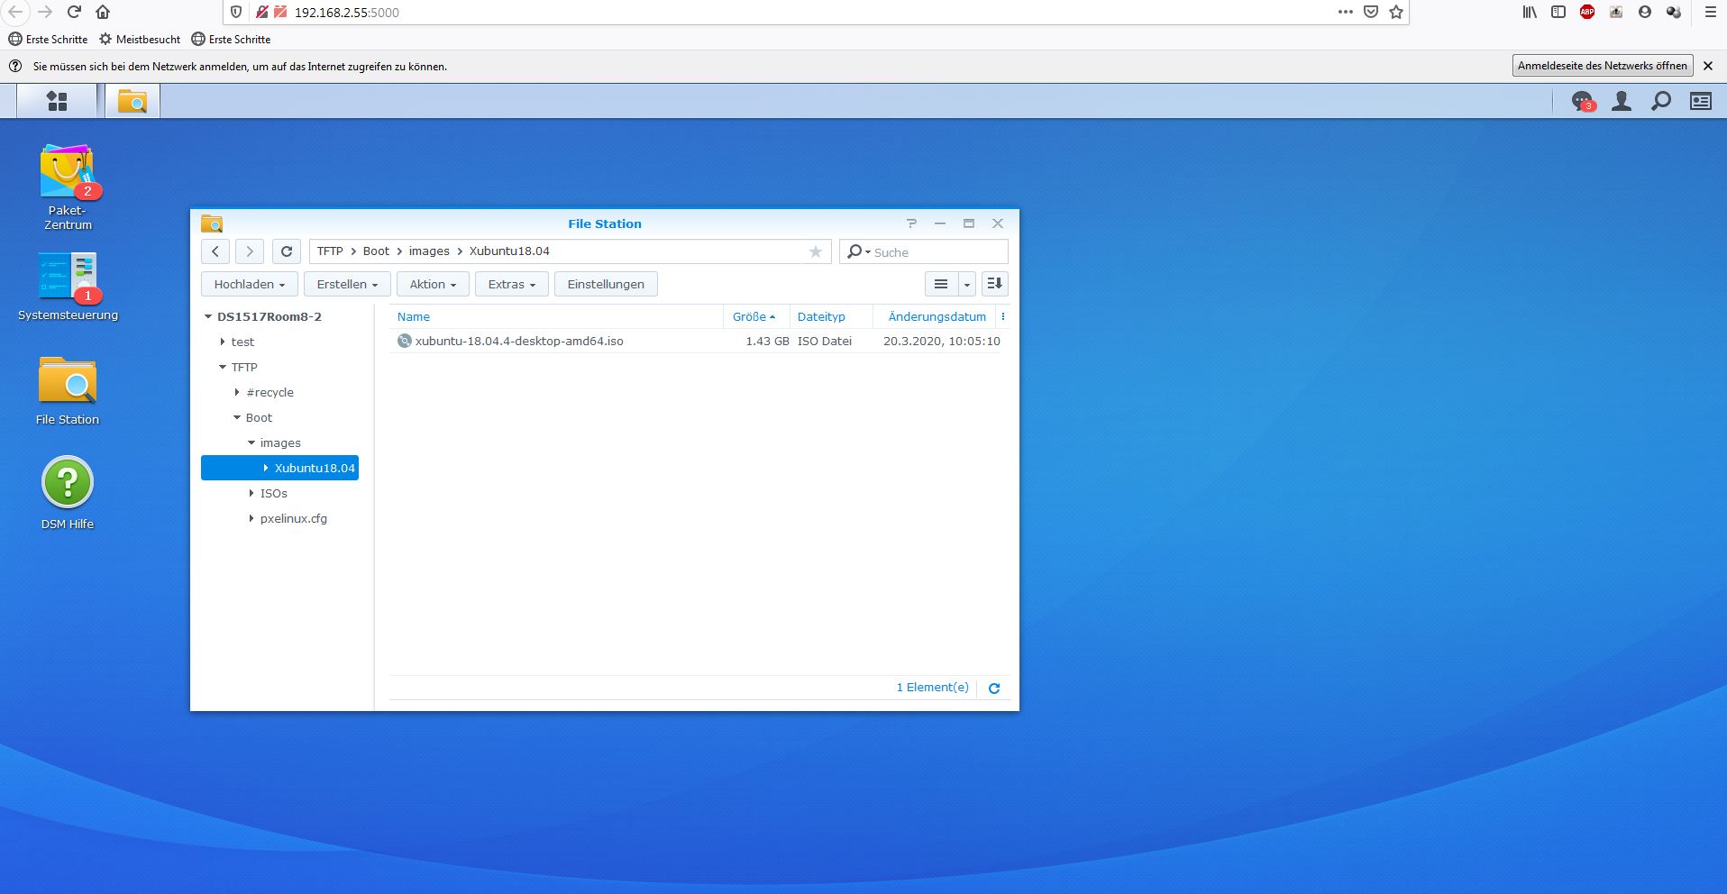Open the DSM main menu grid icon
This screenshot has height=894, width=1727.
point(57,101)
